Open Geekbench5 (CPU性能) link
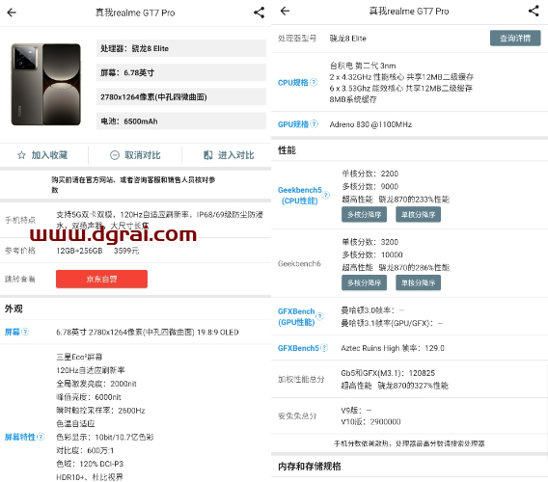 299,196
